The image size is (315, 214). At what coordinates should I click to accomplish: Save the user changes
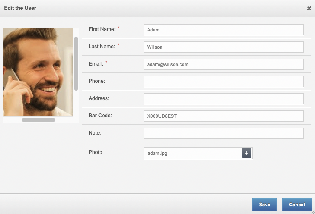(264, 205)
